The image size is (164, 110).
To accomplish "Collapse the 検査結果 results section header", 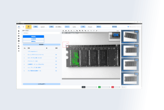I will coord(42,45).
